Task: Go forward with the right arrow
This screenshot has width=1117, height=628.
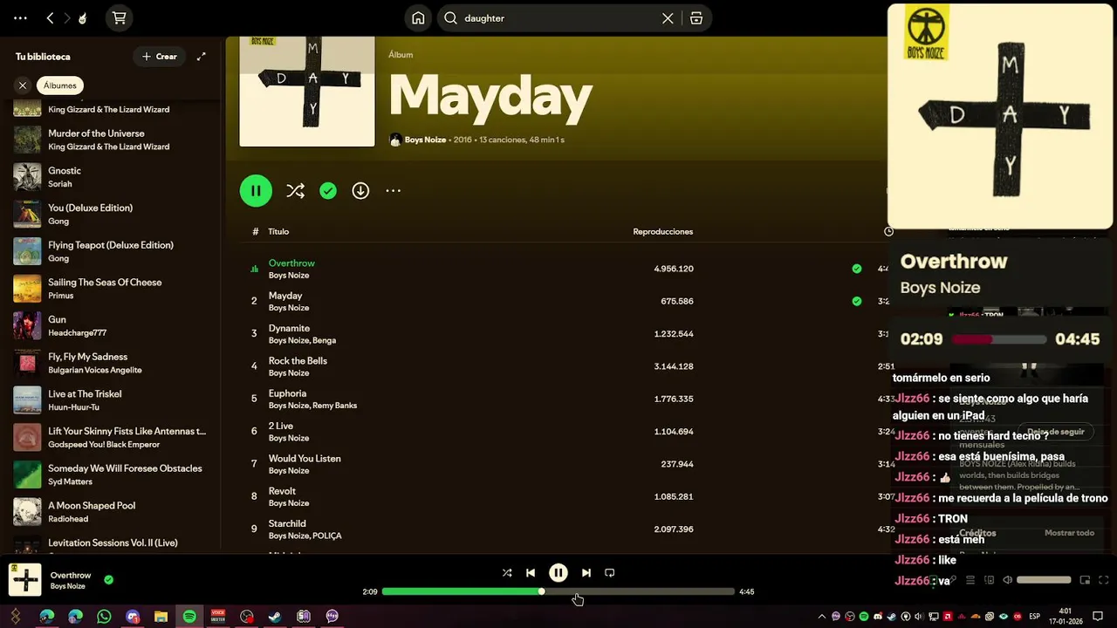Action: (x=66, y=18)
